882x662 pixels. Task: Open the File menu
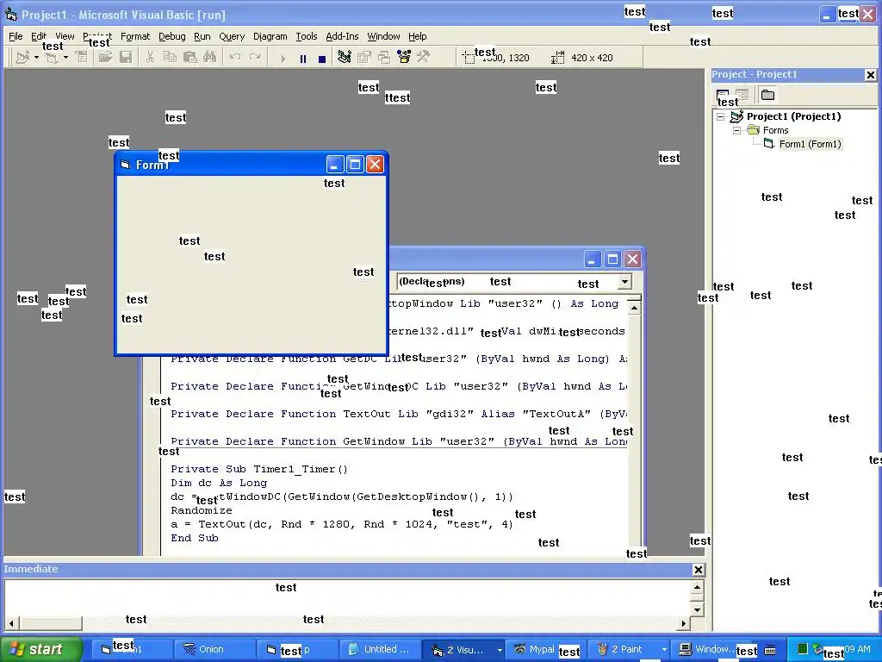(x=16, y=36)
